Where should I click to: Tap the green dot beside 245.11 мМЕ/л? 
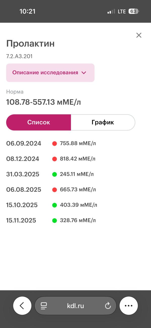[x=55, y=174]
